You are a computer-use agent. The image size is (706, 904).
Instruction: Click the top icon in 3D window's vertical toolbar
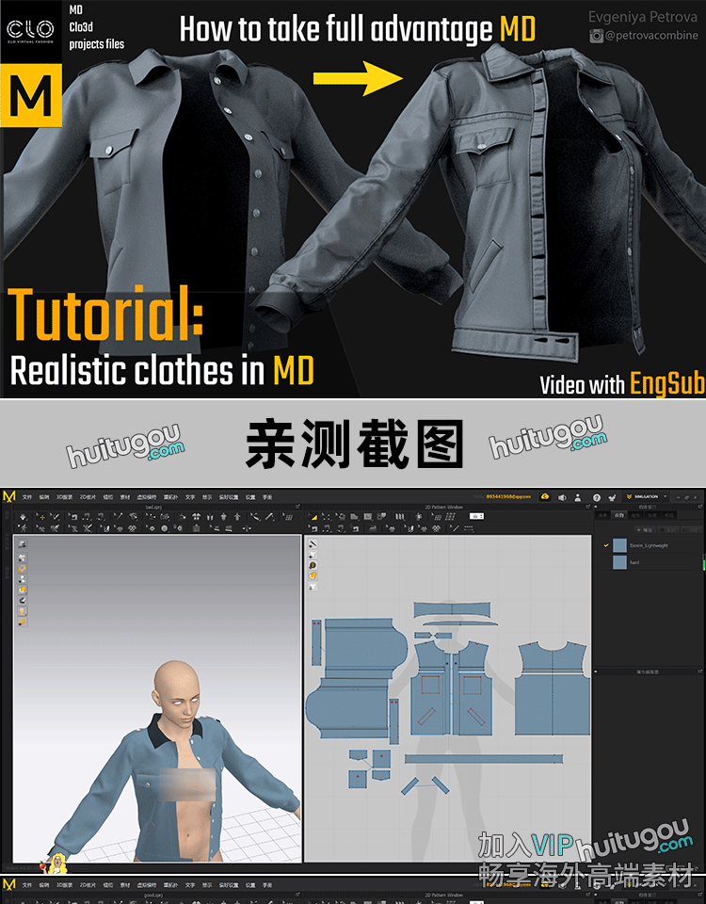(22, 543)
